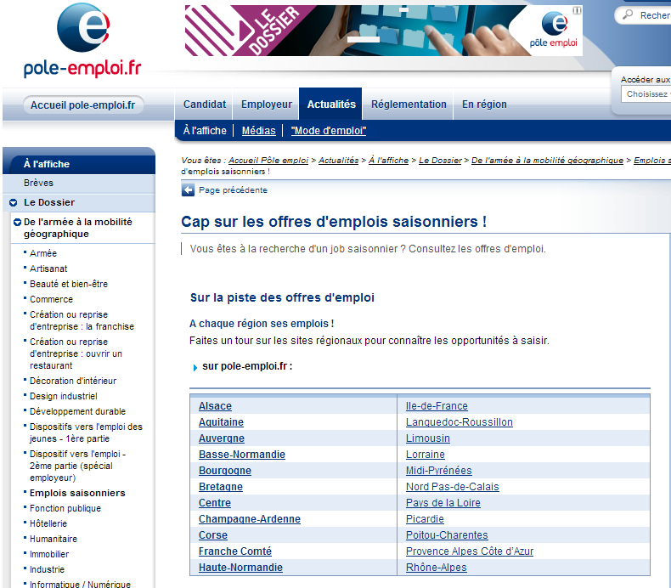Screen dimensions: 671x588
Task: Open the Alsace regional link
Action: coord(215,406)
